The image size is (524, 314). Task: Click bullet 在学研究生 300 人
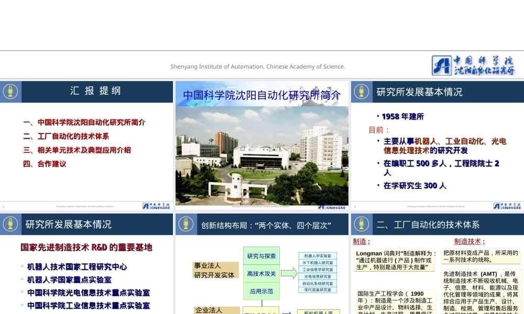(x=411, y=186)
